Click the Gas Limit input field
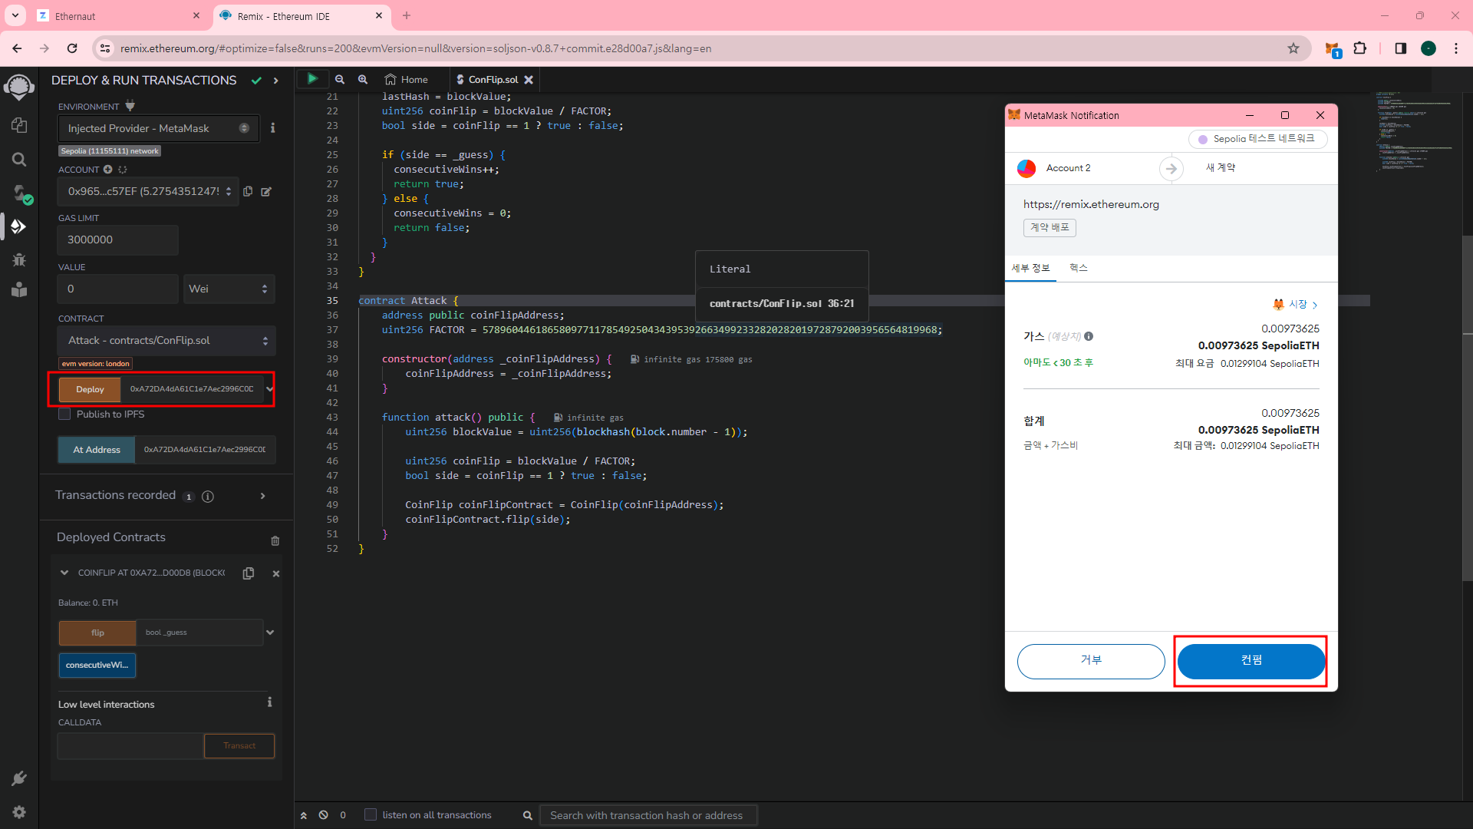 [x=118, y=239]
